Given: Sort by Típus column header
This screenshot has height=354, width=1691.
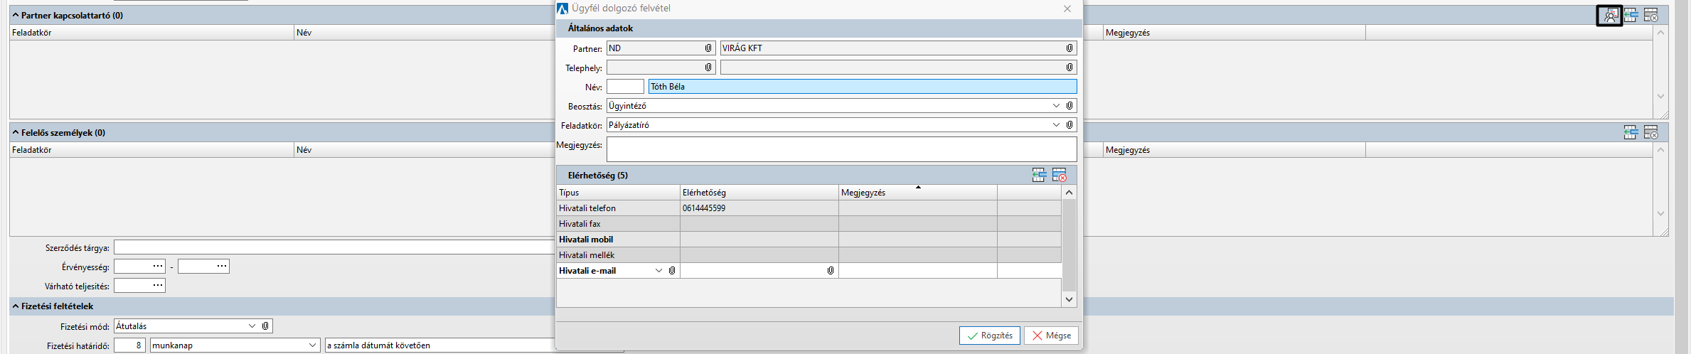Looking at the screenshot, I should click(x=619, y=193).
